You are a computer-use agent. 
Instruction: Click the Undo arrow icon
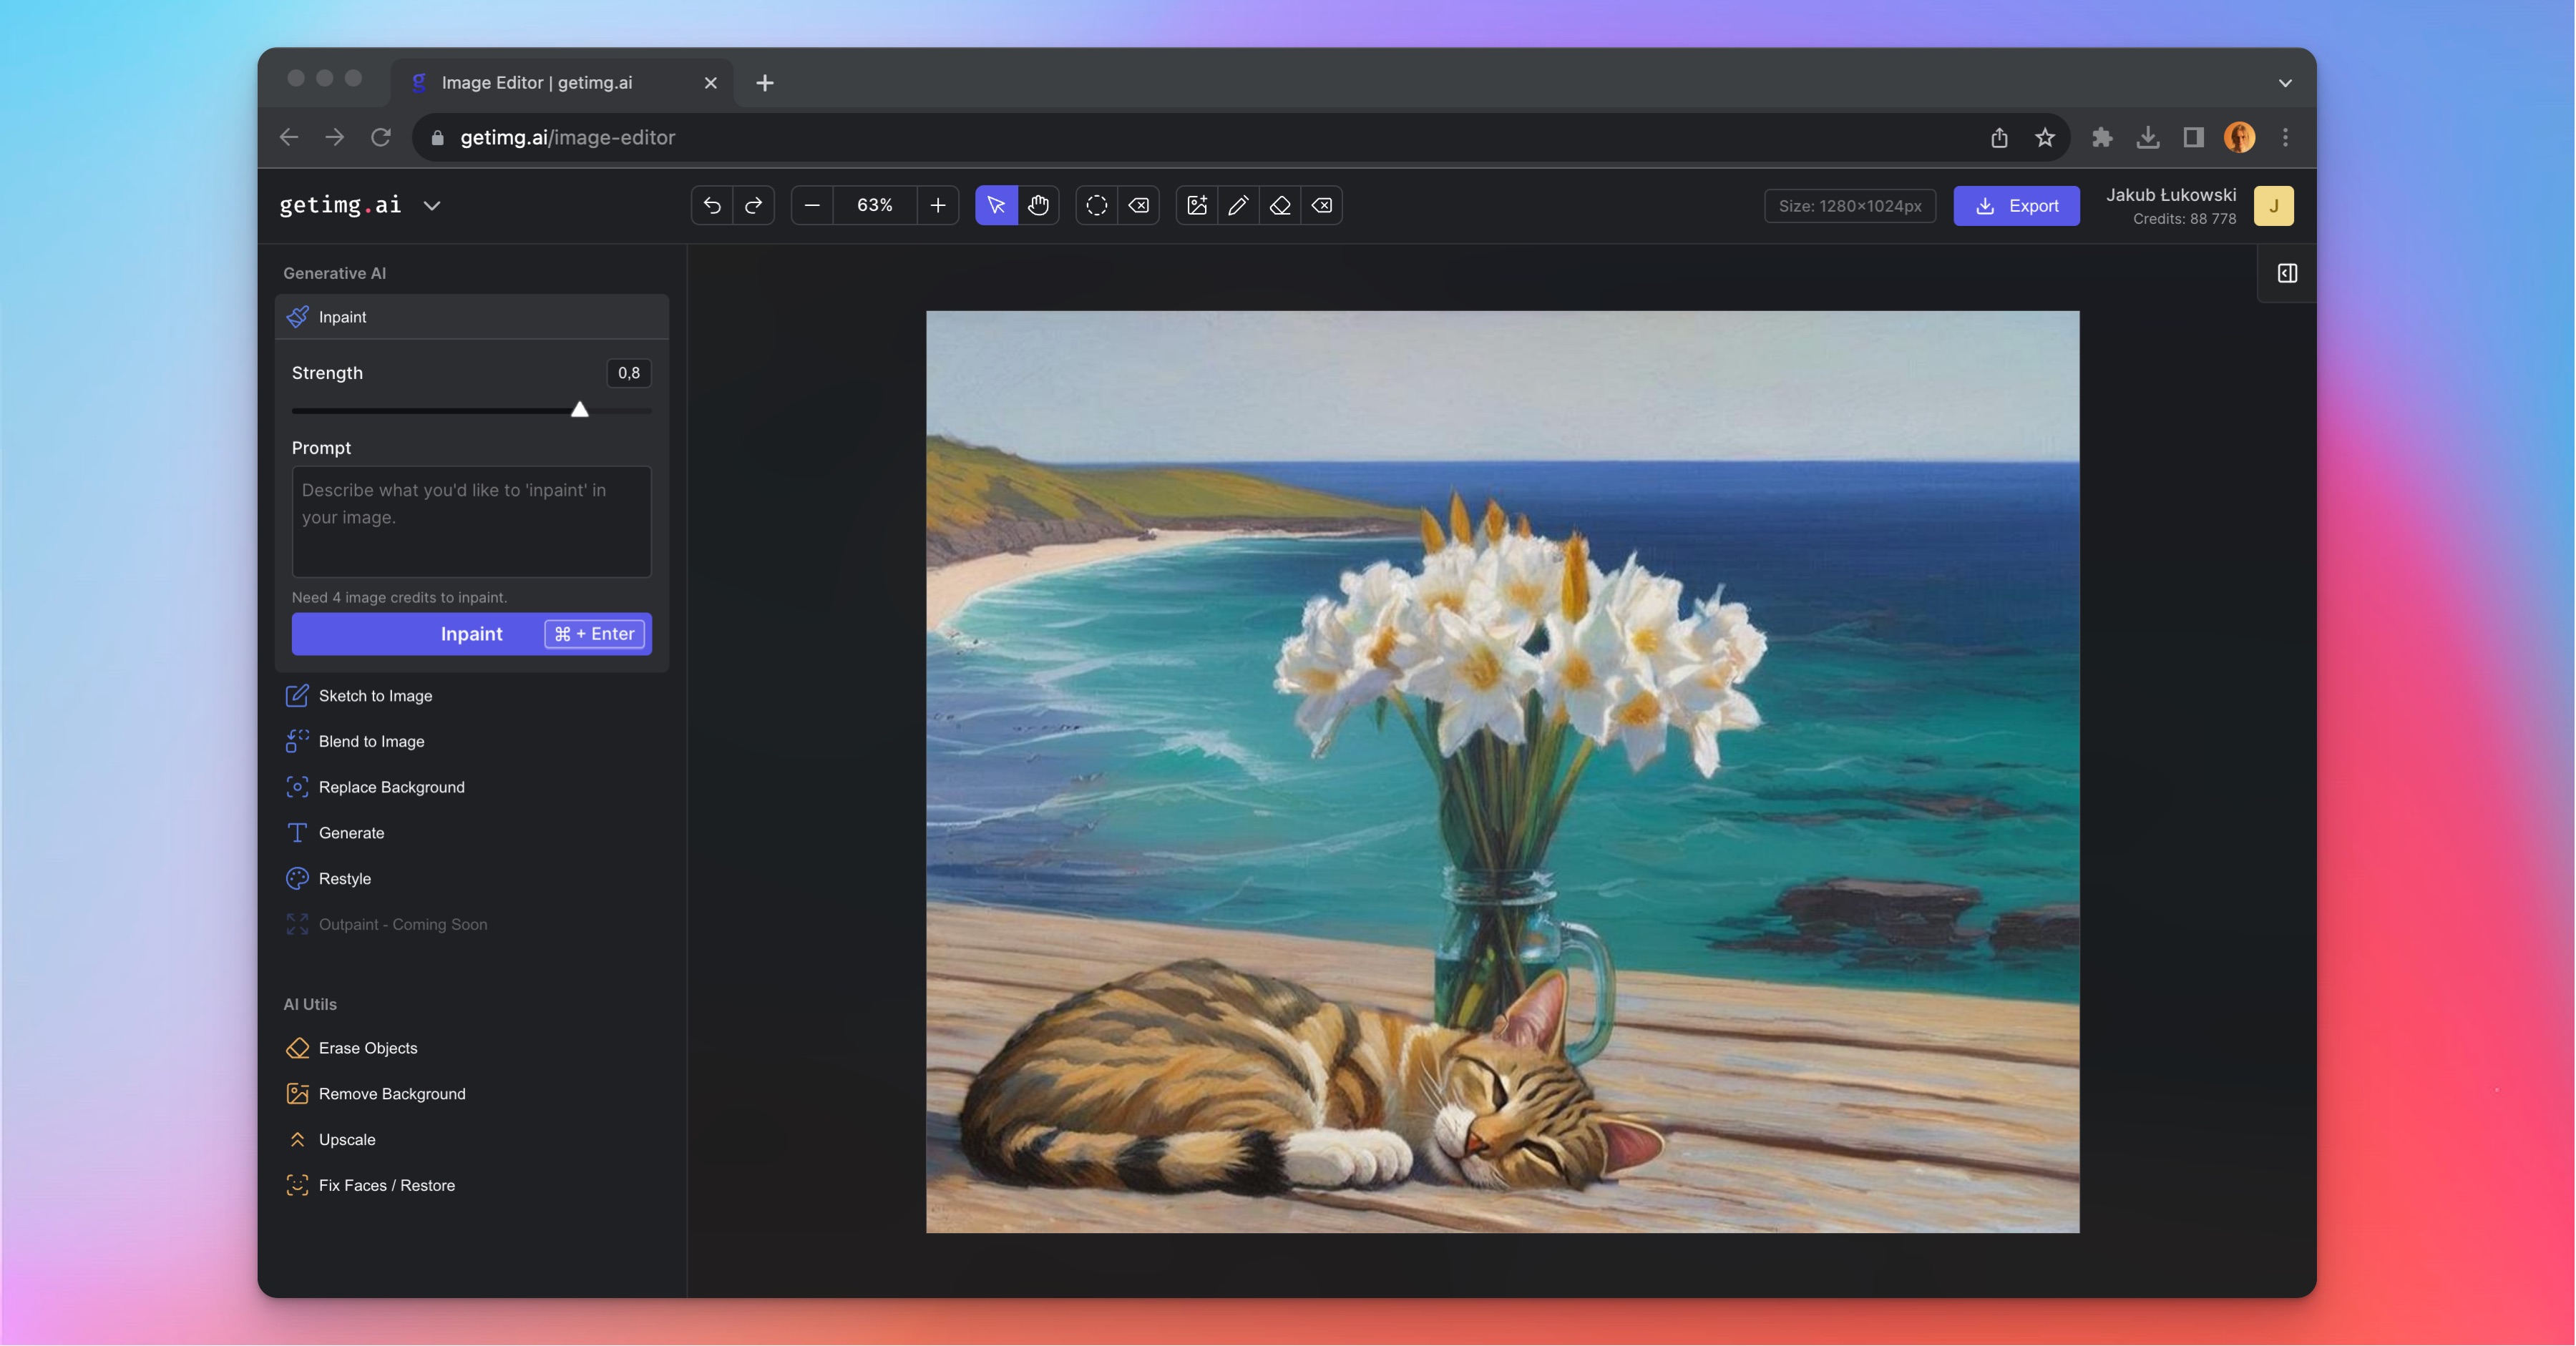point(711,206)
